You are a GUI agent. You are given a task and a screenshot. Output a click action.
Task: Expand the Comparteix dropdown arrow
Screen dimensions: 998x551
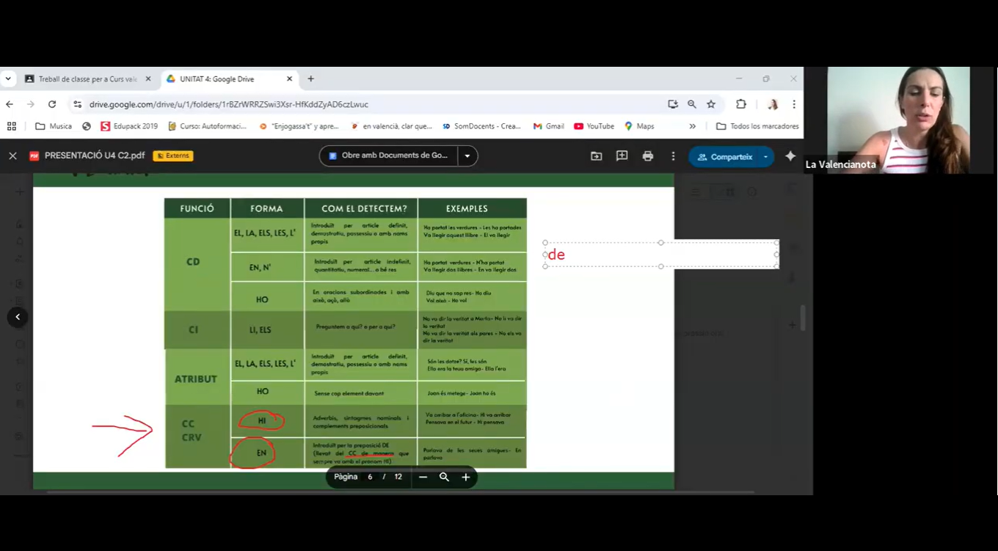[x=765, y=157]
